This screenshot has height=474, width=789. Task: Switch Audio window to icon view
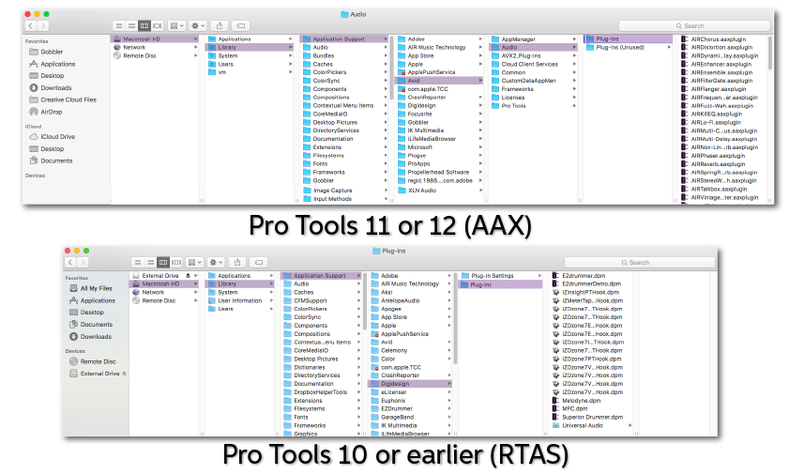pos(119,25)
